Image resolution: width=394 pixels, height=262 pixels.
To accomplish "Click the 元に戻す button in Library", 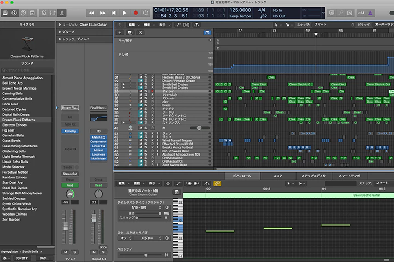I will click(x=22, y=258).
